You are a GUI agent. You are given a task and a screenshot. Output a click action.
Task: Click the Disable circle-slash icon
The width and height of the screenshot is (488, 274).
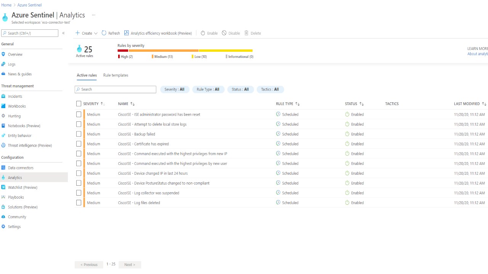click(x=224, y=33)
